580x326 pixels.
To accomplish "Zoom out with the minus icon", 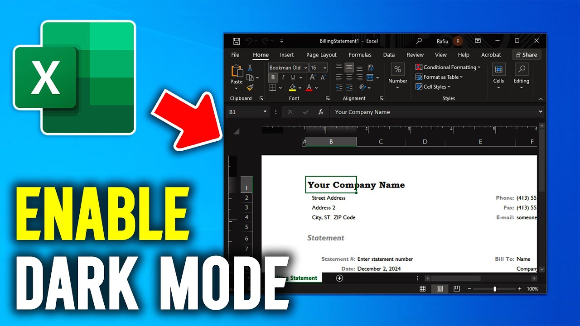I will click(x=469, y=289).
